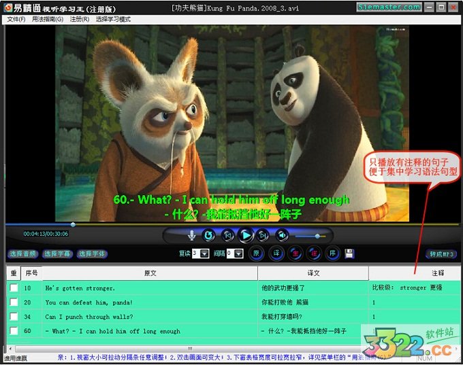This screenshot has width=463, height=365.
Task: Click the 选择音频 button
Action: click(22, 254)
